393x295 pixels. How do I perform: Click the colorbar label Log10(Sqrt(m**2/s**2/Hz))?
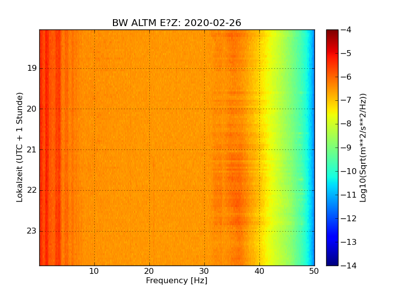tap(363, 148)
